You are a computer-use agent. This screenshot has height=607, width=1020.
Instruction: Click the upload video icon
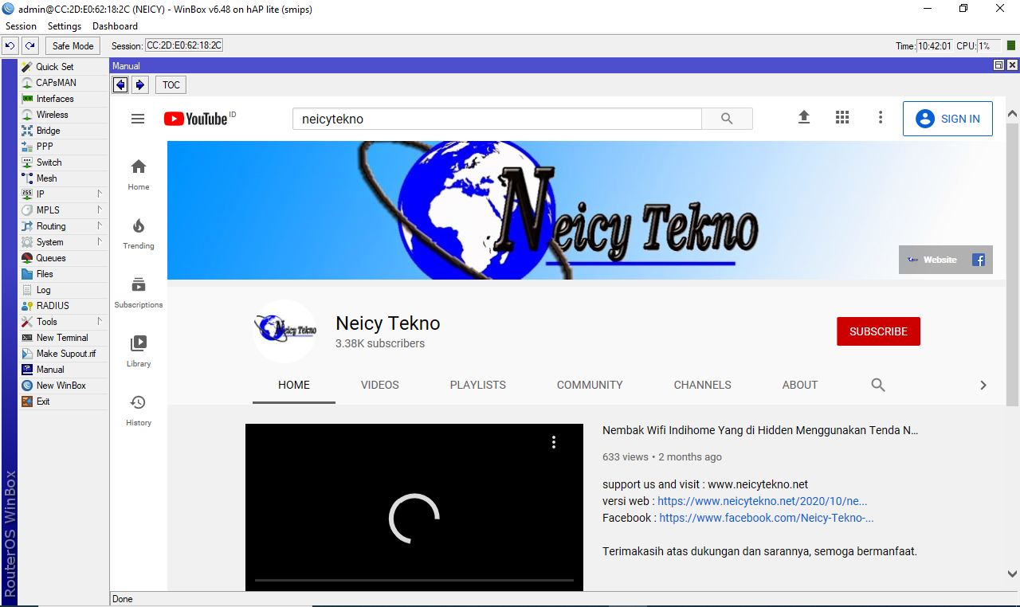point(804,117)
